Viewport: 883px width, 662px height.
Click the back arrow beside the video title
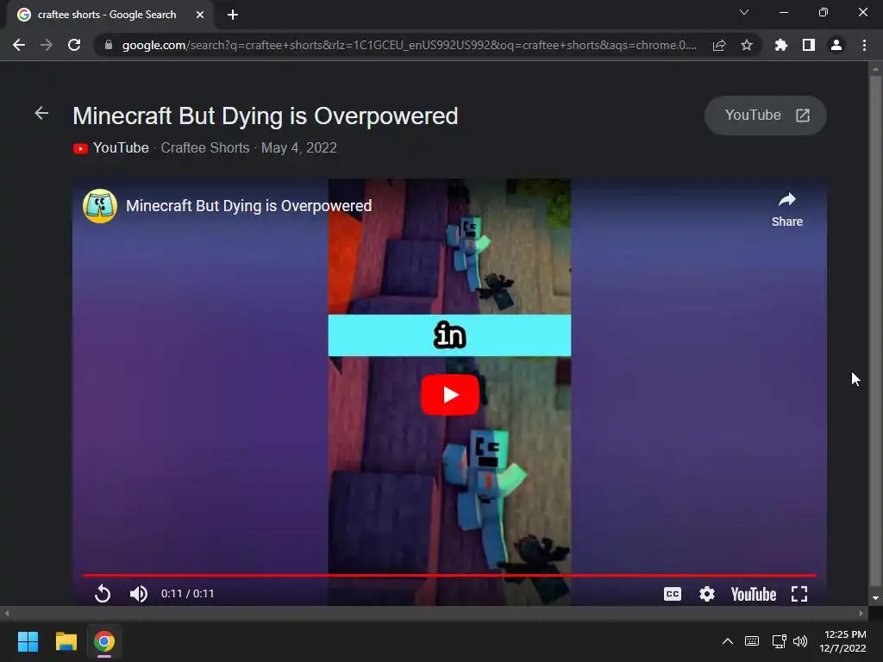41,113
